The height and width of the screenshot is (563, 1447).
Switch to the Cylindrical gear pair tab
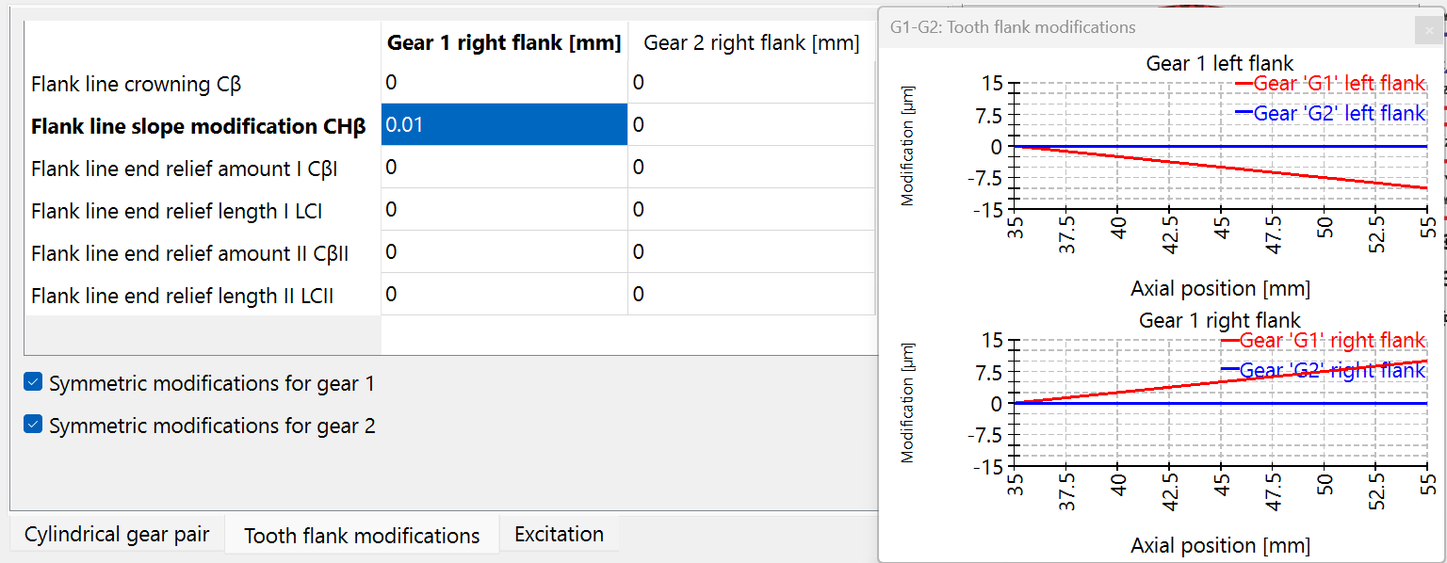pyautogui.click(x=115, y=534)
